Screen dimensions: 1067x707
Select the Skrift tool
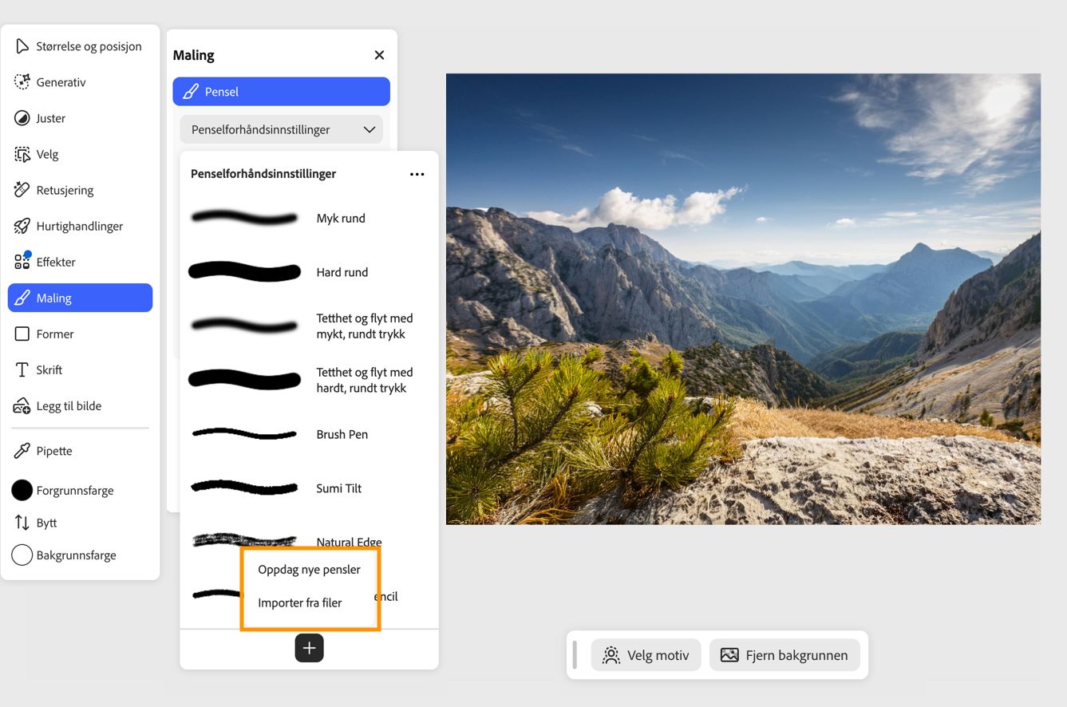click(x=49, y=369)
